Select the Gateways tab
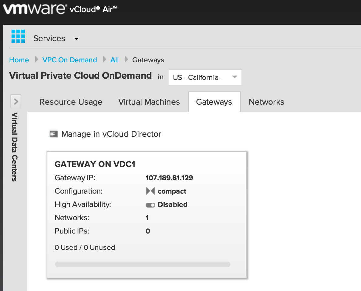Image resolution: width=361 pixels, height=291 pixels. coord(214,102)
